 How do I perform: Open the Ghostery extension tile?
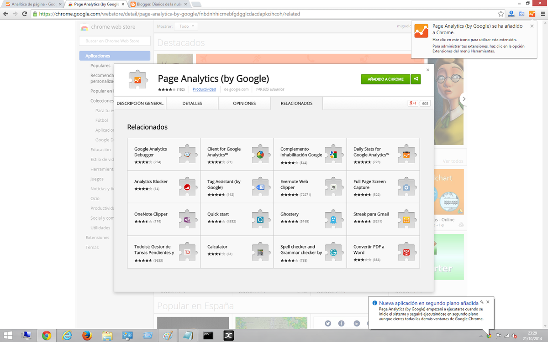[310, 219]
